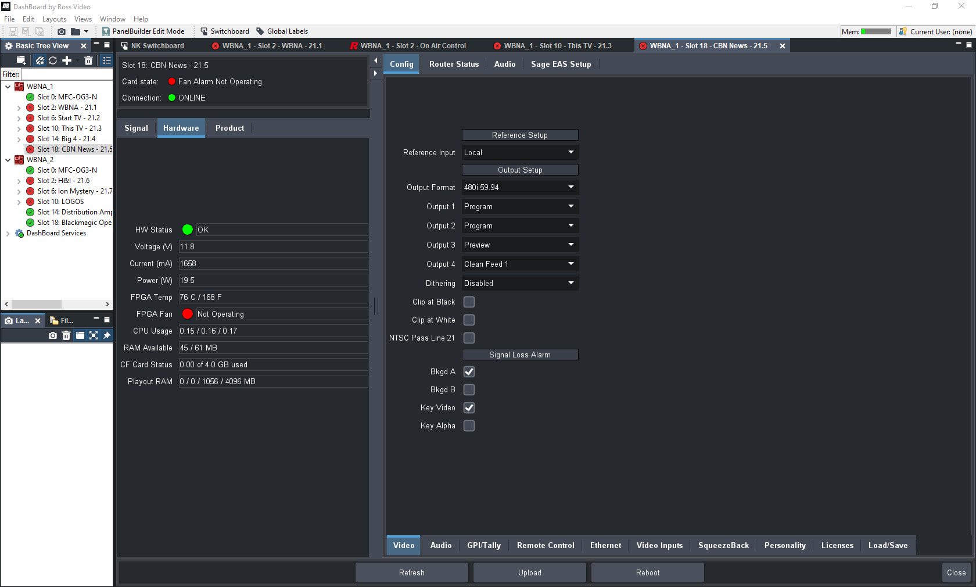Click the trash icon in Layouts panel toolbar
Image resolution: width=976 pixels, height=587 pixels.
66,335
